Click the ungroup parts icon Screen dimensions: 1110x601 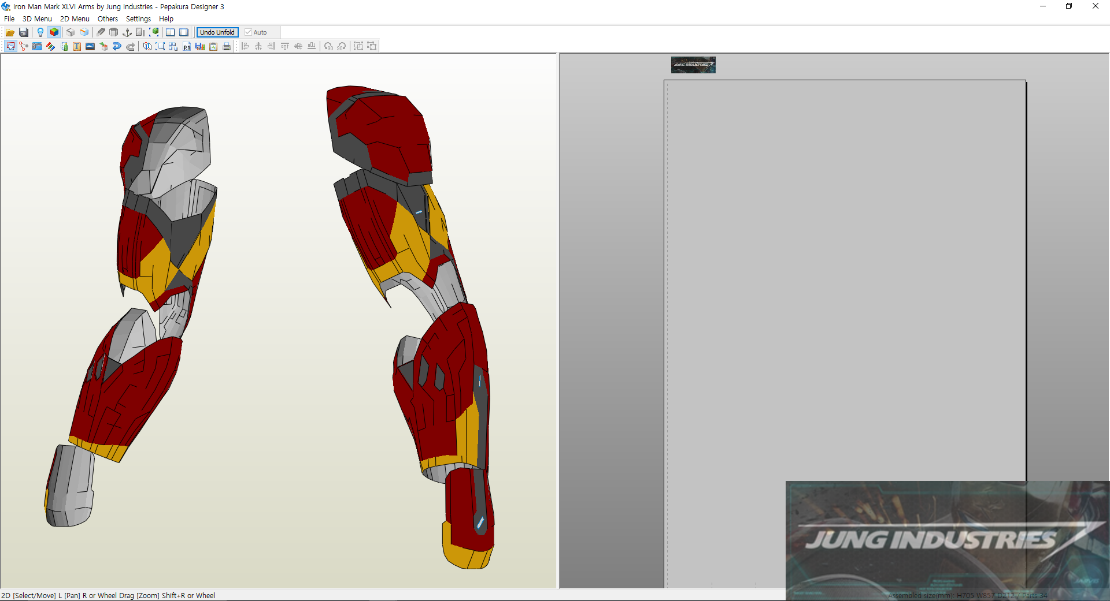coord(372,46)
